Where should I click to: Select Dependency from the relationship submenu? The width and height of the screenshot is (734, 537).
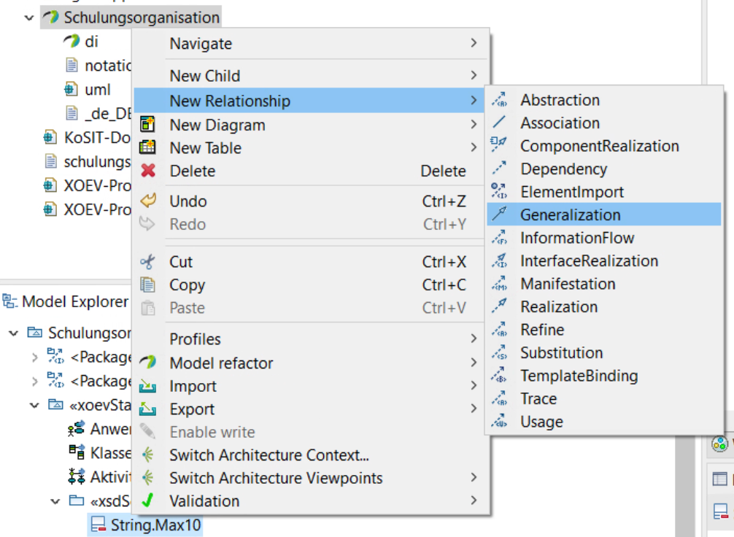pos(604,169)
